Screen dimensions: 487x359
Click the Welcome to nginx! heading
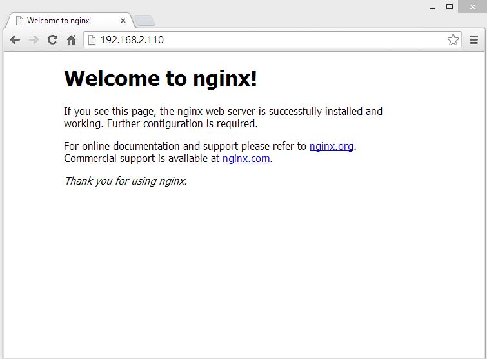[x=161, y=78]
